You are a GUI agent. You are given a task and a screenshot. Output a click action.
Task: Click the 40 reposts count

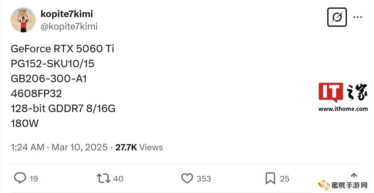pyautogui.click(x=118, y=179)
